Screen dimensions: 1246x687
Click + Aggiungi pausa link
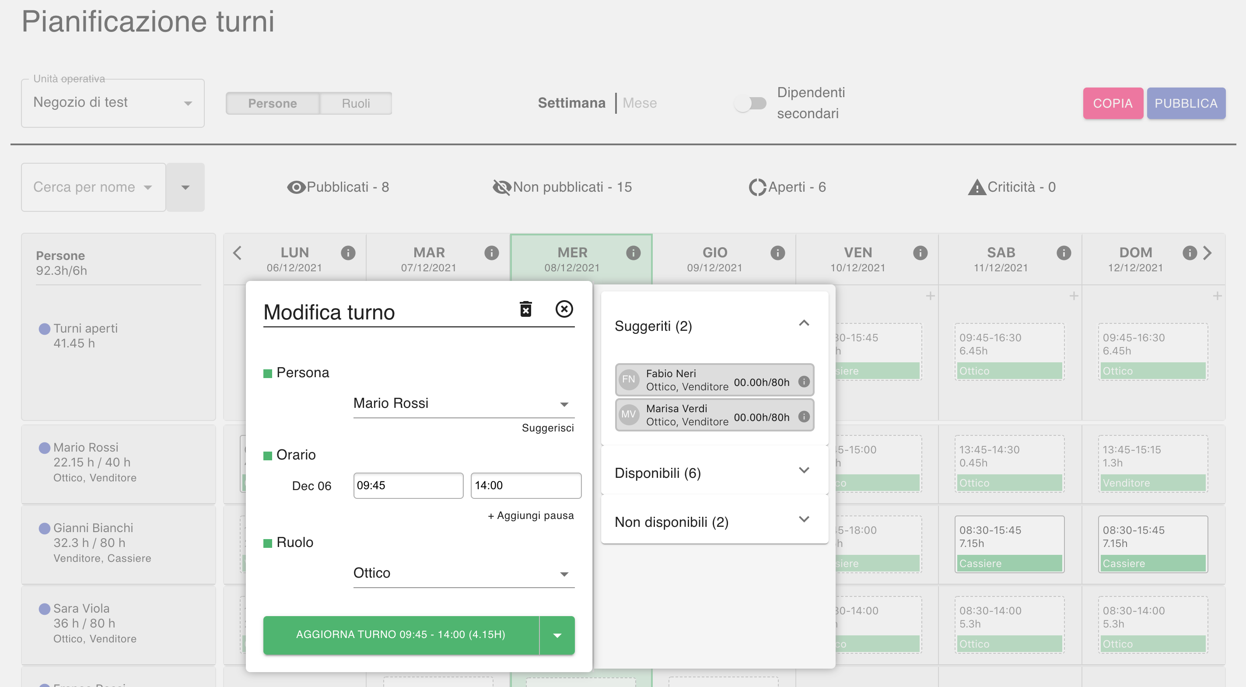(531, 516)
